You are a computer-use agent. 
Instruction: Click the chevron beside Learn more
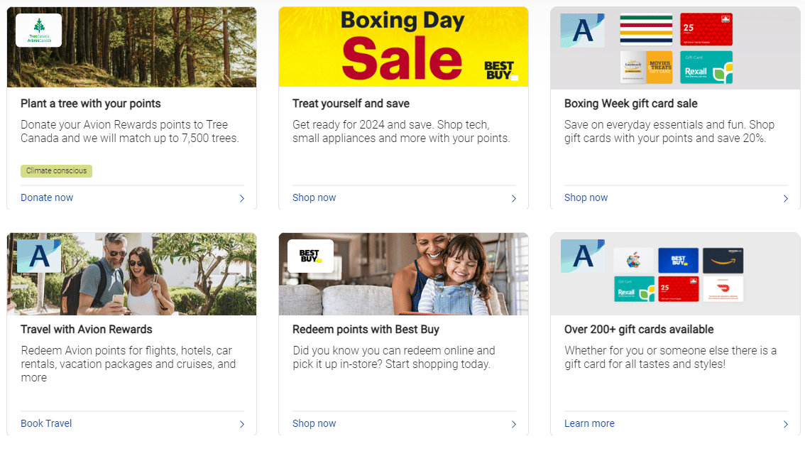coord(785,425)
